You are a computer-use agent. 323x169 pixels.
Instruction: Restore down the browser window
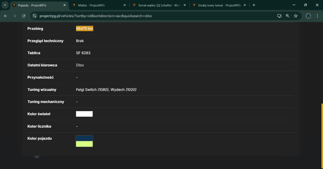pos(306,5)
